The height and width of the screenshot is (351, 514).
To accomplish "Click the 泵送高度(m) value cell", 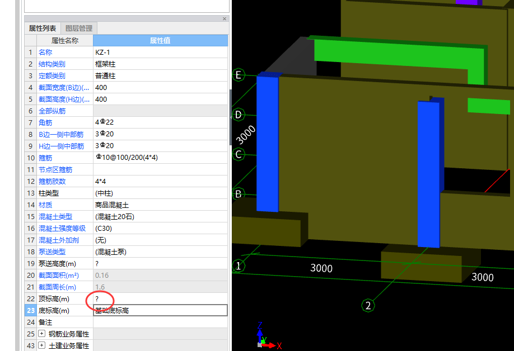I will point(160,263).
